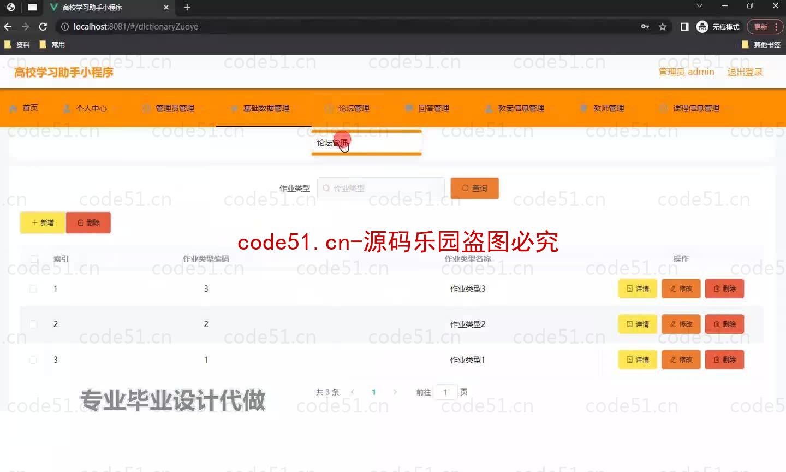View 详情 for 作业类型3
Screen dimensions: 786x472
638,288
